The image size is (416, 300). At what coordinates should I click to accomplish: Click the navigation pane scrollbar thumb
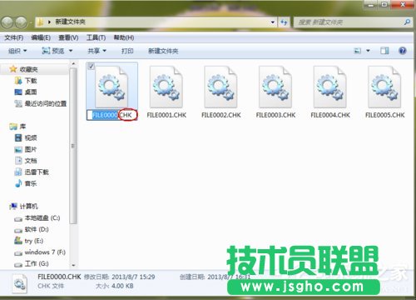(73, 146)
